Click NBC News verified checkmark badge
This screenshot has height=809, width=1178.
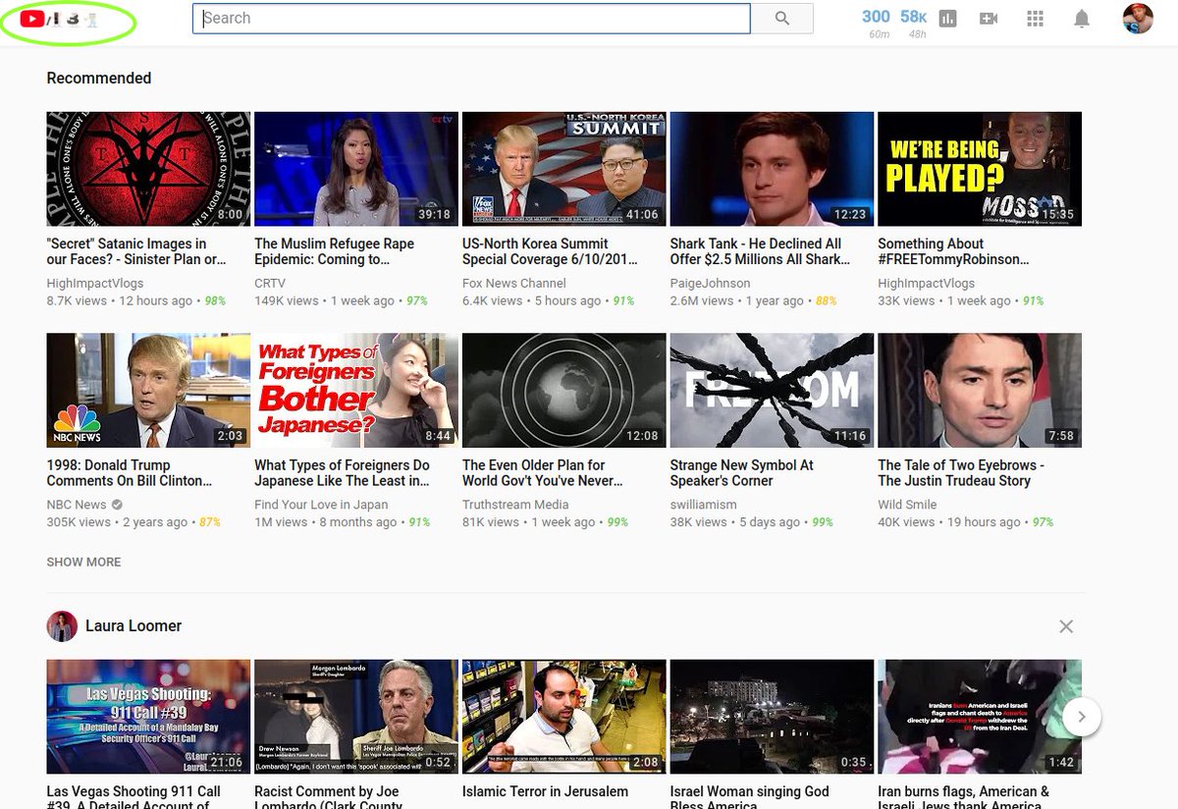pyautogui.click(x=117, y=505)
